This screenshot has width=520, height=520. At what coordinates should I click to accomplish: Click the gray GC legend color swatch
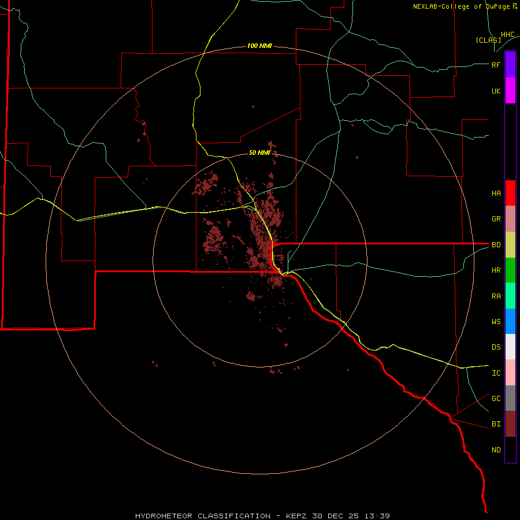pyautogui.click(x=510, y=398)
